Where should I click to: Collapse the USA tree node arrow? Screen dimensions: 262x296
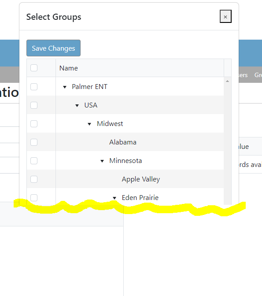point(77,106)
